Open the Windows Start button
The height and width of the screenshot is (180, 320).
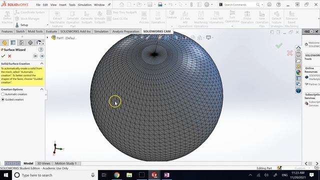pos(6,175)
